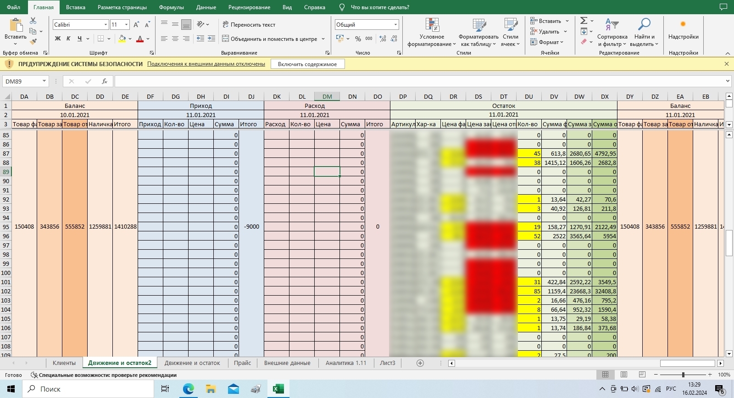
Task: Click the AutoSum sigma icon
Action: 584,21
